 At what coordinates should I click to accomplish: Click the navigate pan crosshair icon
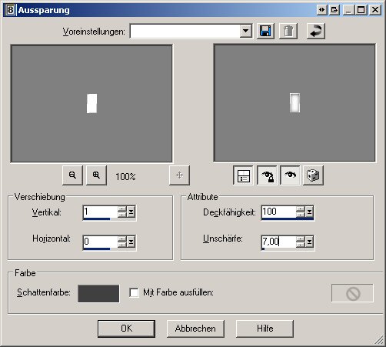click(x=179, y=175)
